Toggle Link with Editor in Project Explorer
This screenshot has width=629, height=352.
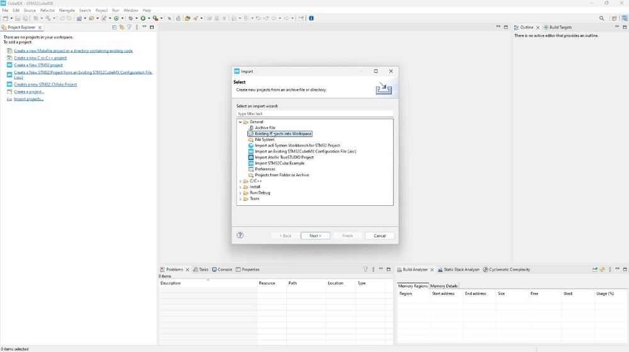click(x=122, y=28)
